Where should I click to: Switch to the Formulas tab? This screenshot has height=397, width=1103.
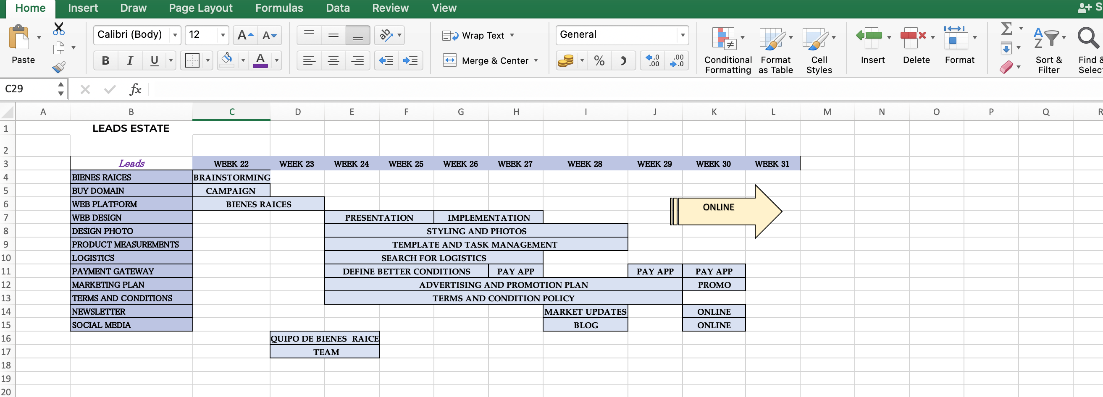[279, 8]
